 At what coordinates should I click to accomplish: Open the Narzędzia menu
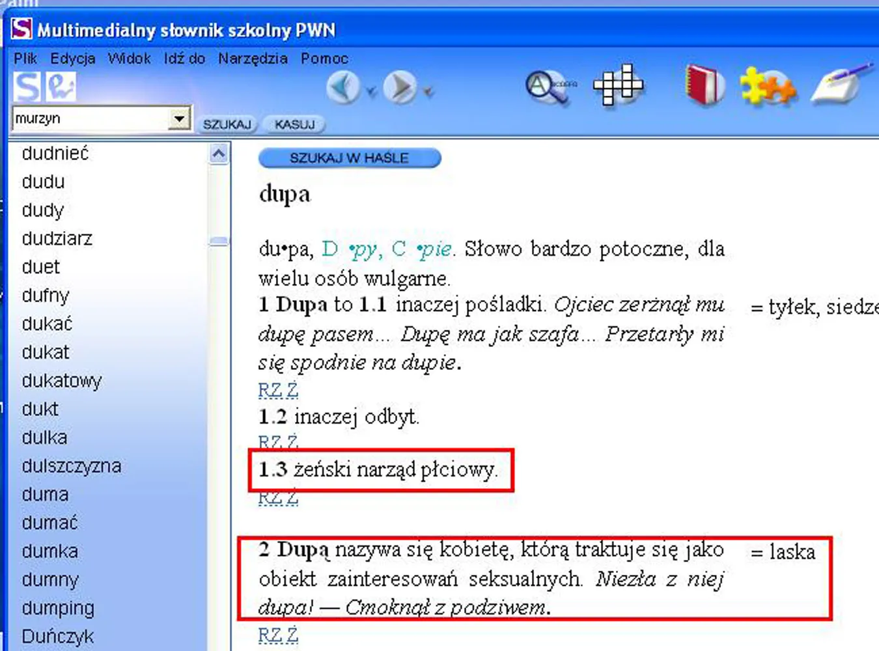point(253,59)
